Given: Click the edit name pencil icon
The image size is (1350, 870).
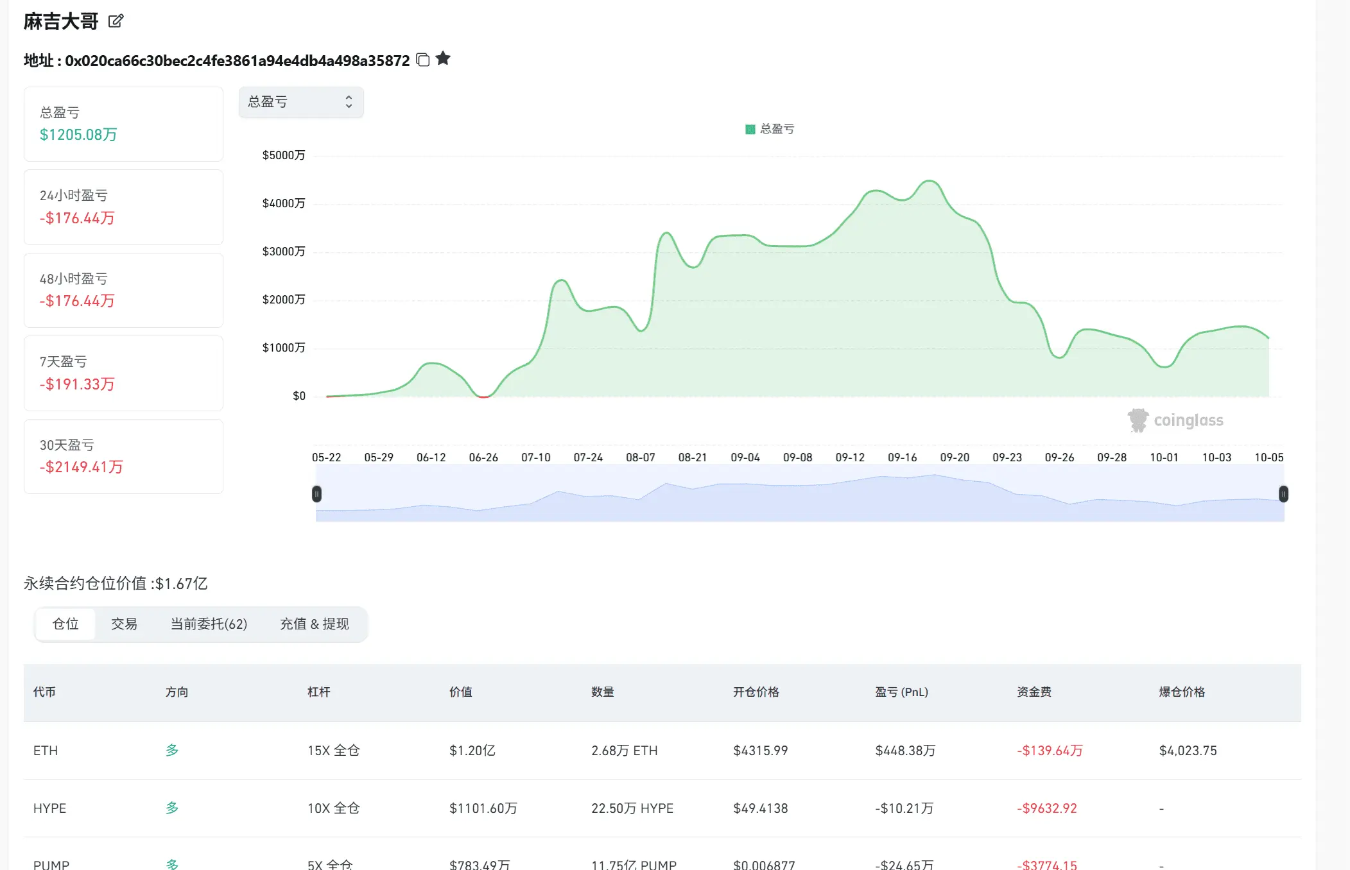Looking at the screenshot, I should tap(116, 21).
